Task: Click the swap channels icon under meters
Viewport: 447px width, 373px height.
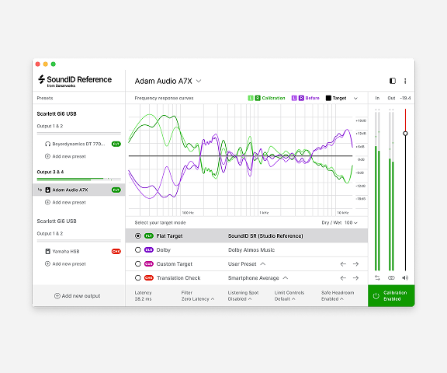Action: tap(377, 277)
